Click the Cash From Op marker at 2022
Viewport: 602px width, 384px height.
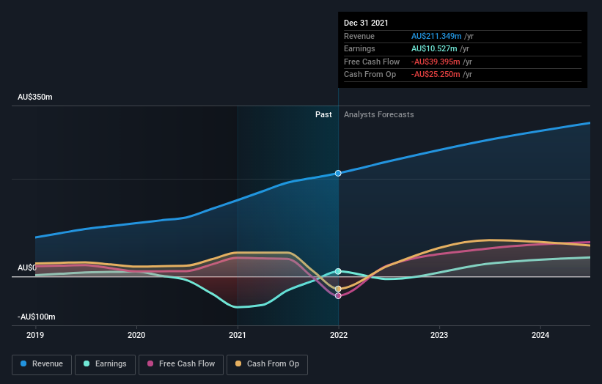[338, 289]
